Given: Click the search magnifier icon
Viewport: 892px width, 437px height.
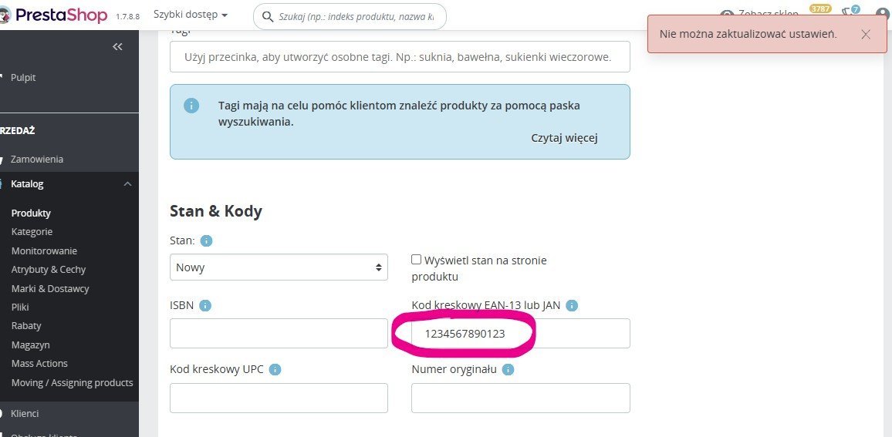Looking at the screenshot, I should 268,16.
